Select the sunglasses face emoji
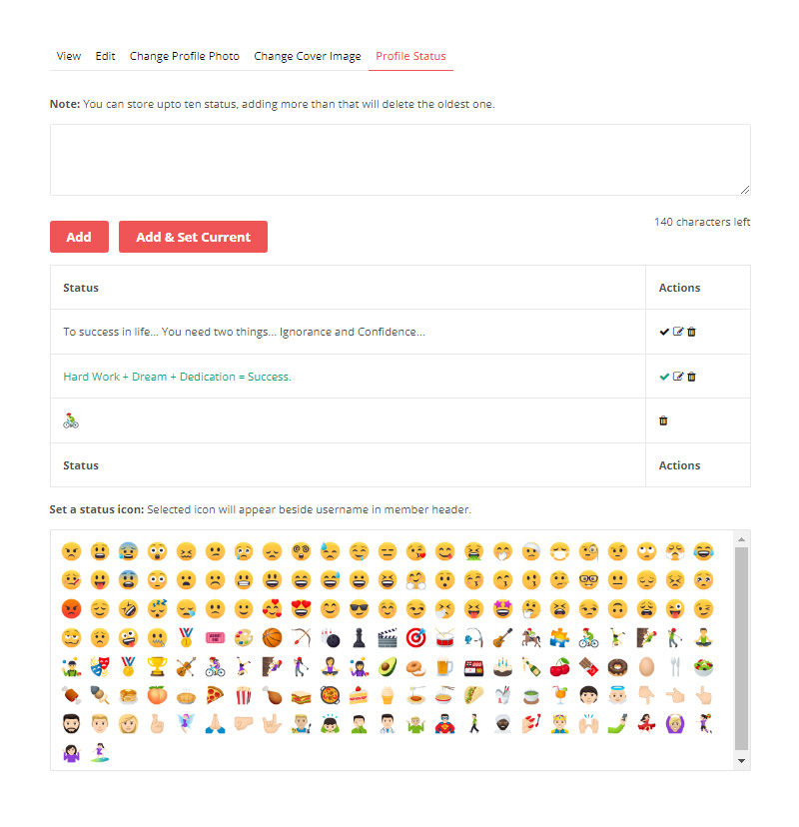Viewport: 799px width, 827px height. tap(359, 609)
